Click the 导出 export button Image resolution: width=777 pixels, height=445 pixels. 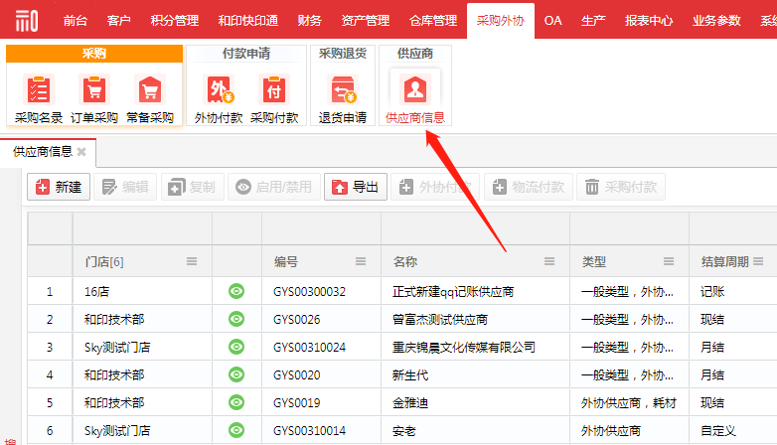point(355,187)
